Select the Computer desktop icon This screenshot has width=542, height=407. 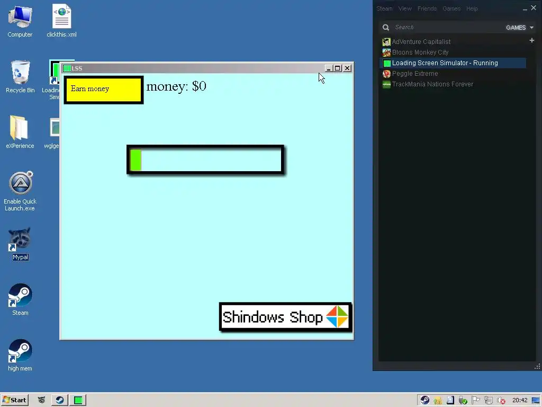(x=20, y=21)
